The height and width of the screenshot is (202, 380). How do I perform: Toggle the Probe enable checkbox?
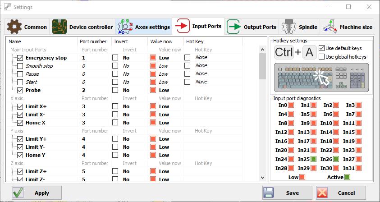coord(20,90)
